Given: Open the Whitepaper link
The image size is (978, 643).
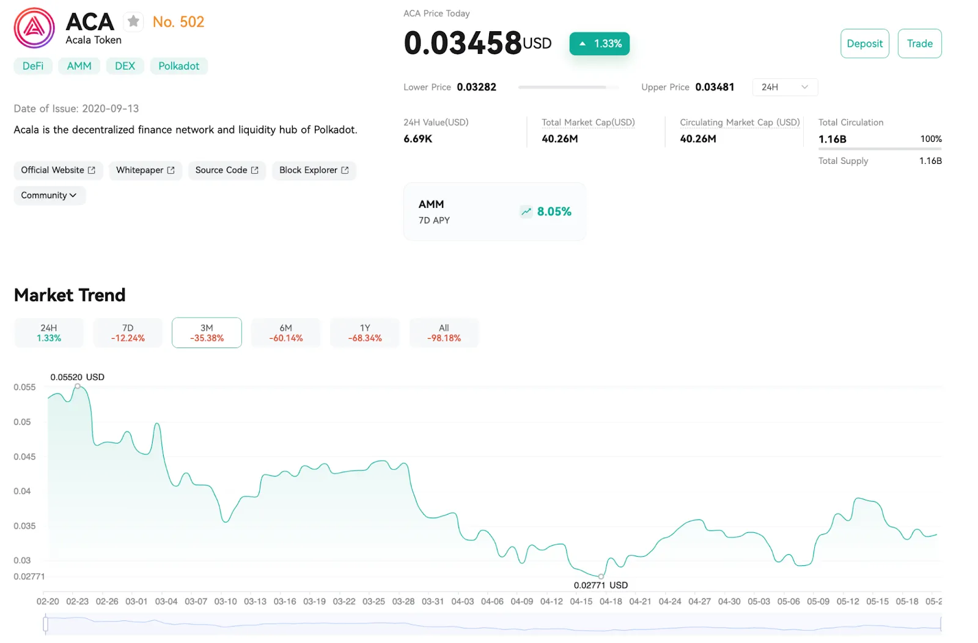Looking at the screenshot, I should pos(145,170).
